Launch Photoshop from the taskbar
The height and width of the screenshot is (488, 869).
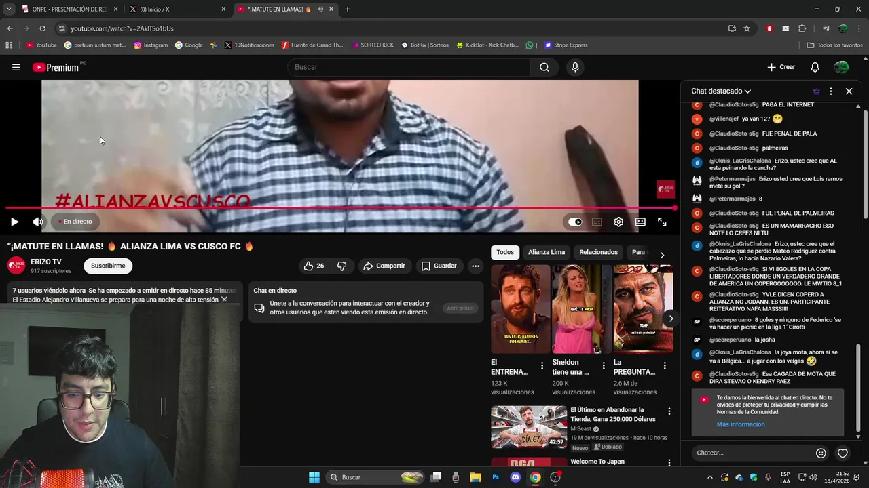click(x=496, y=477)
